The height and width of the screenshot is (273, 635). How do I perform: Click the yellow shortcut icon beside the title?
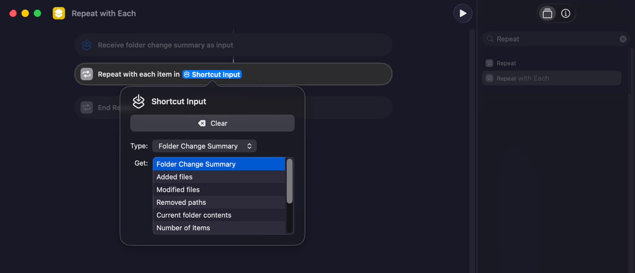[59, 13]
